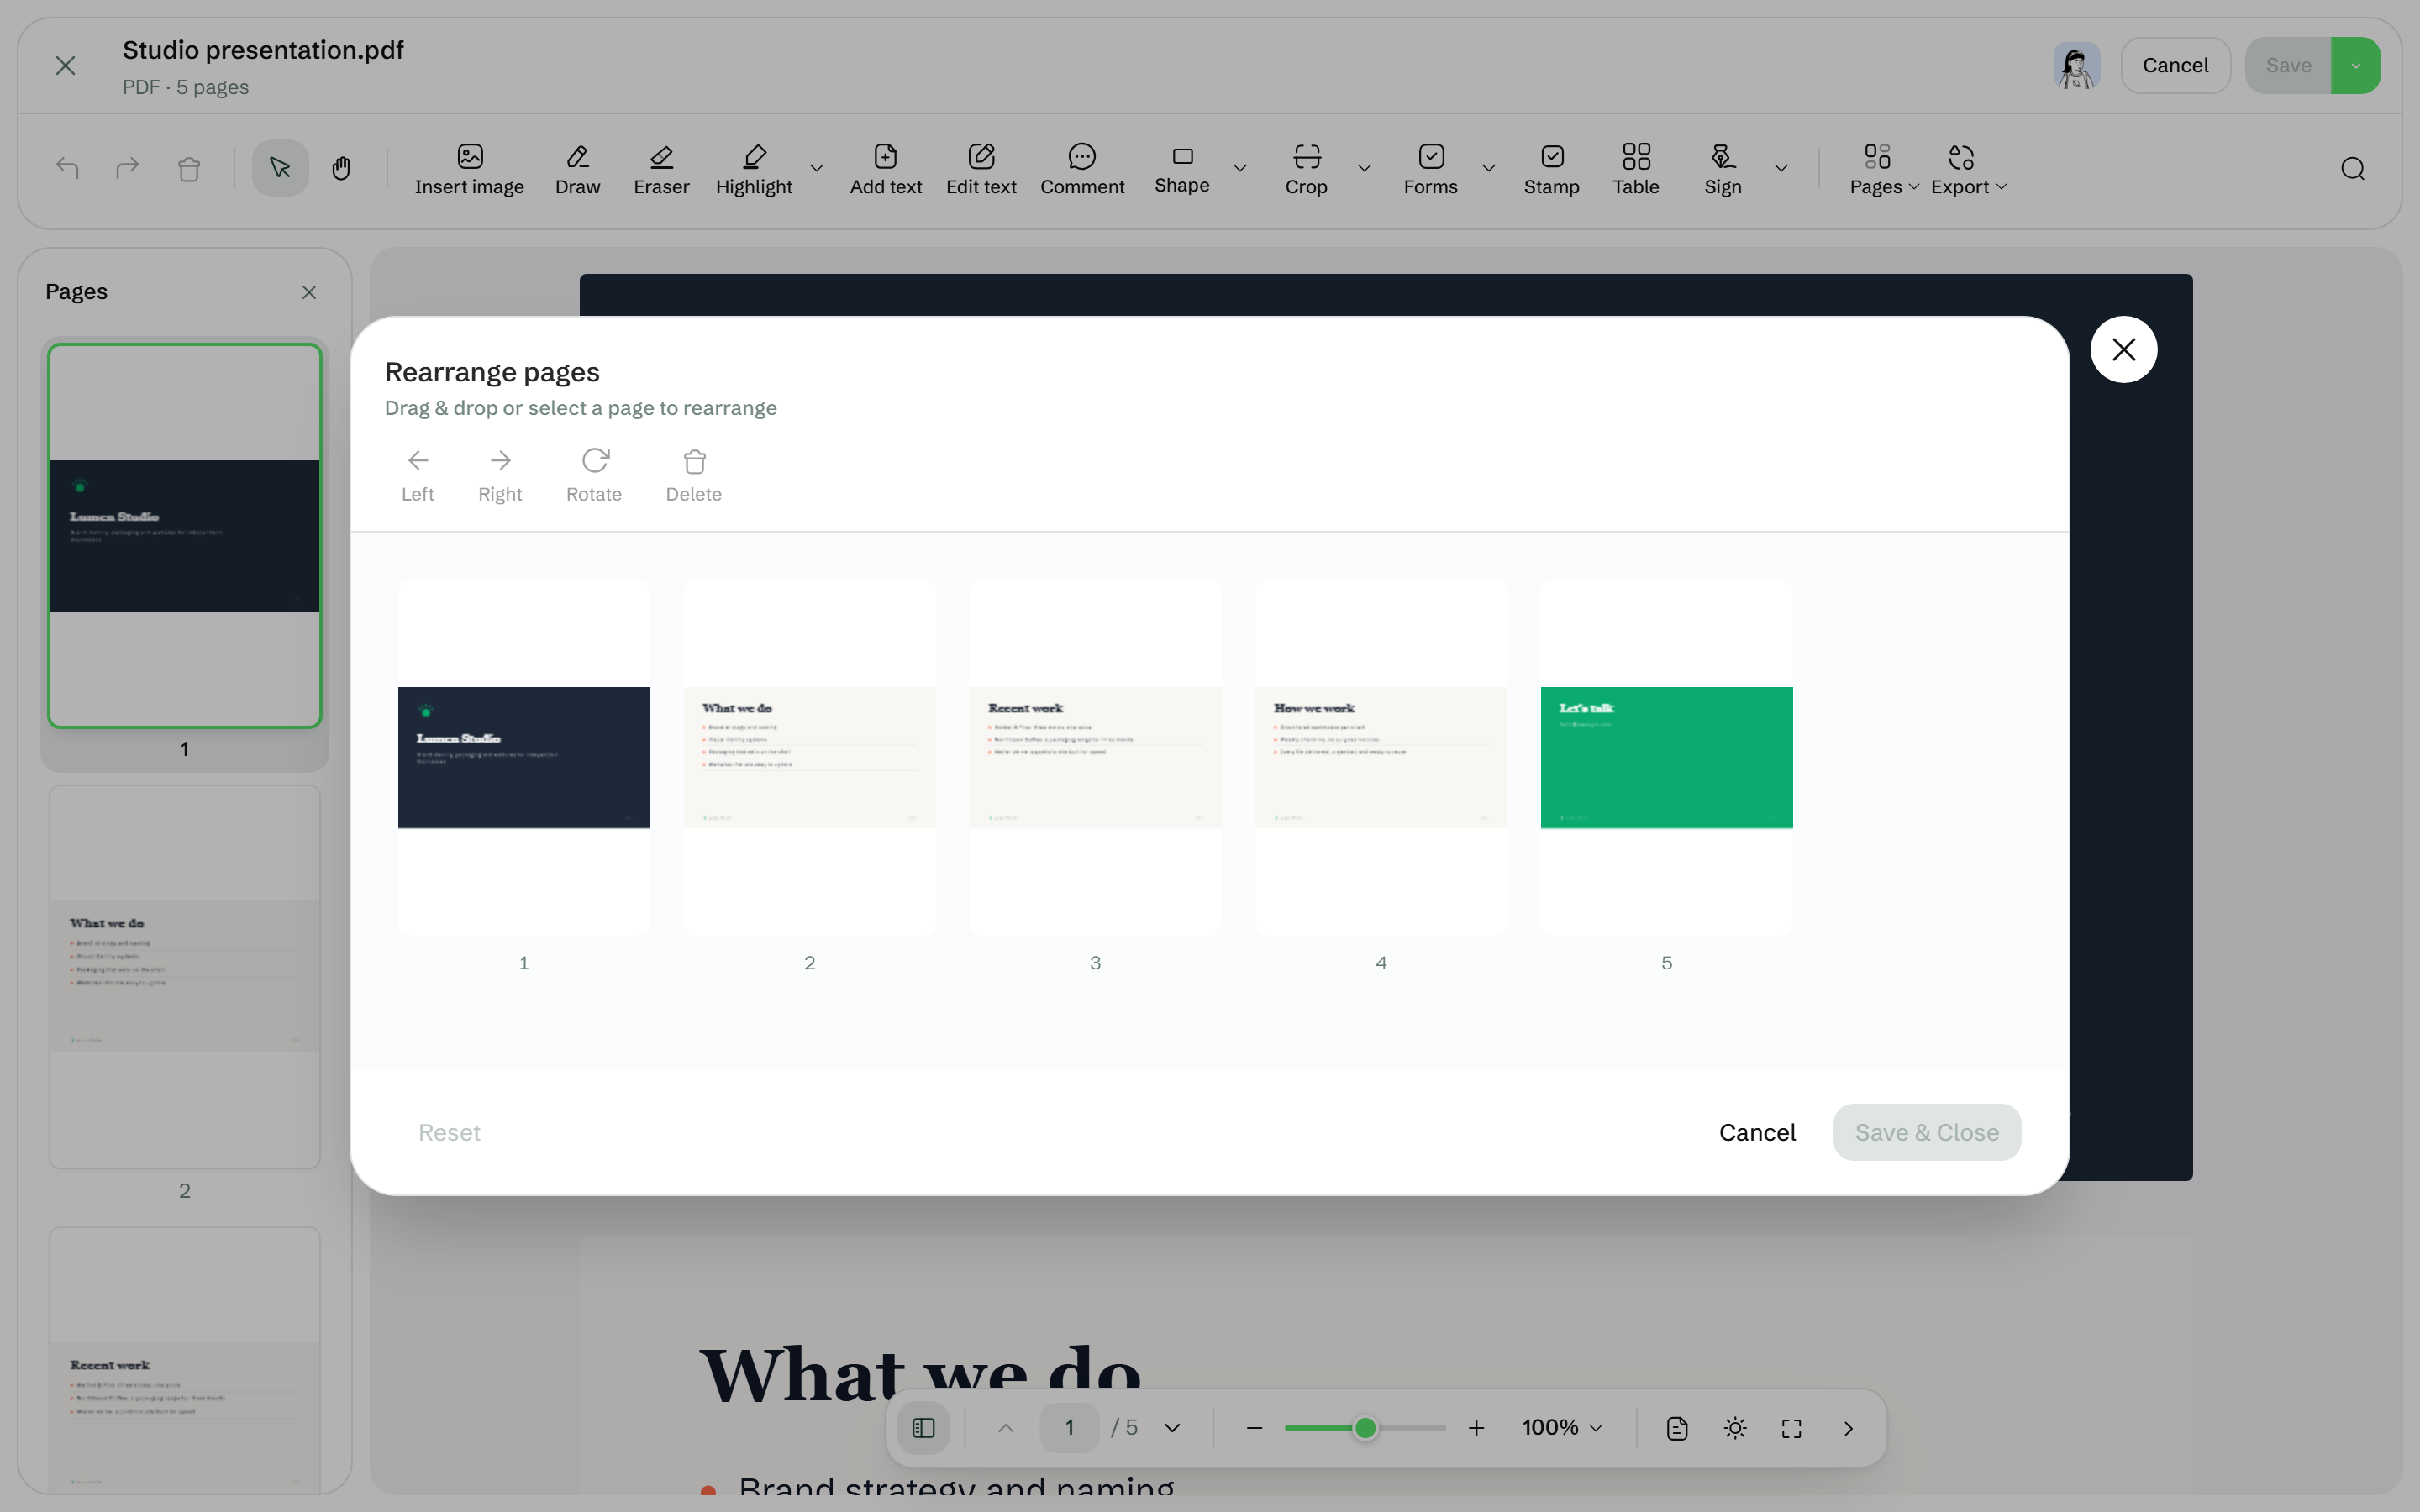2420x1512 pixels.
Task: Move selected page Right in dialog
Action: coord(500,476)
